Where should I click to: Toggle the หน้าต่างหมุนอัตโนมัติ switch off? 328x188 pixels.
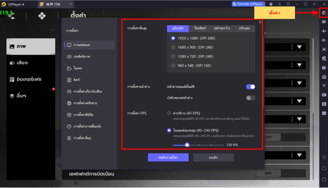[x=250, y=87]
